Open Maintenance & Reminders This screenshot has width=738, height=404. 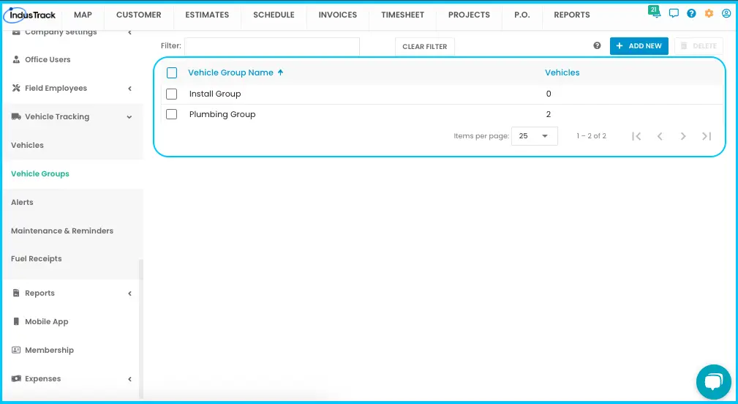click(62, 231)
